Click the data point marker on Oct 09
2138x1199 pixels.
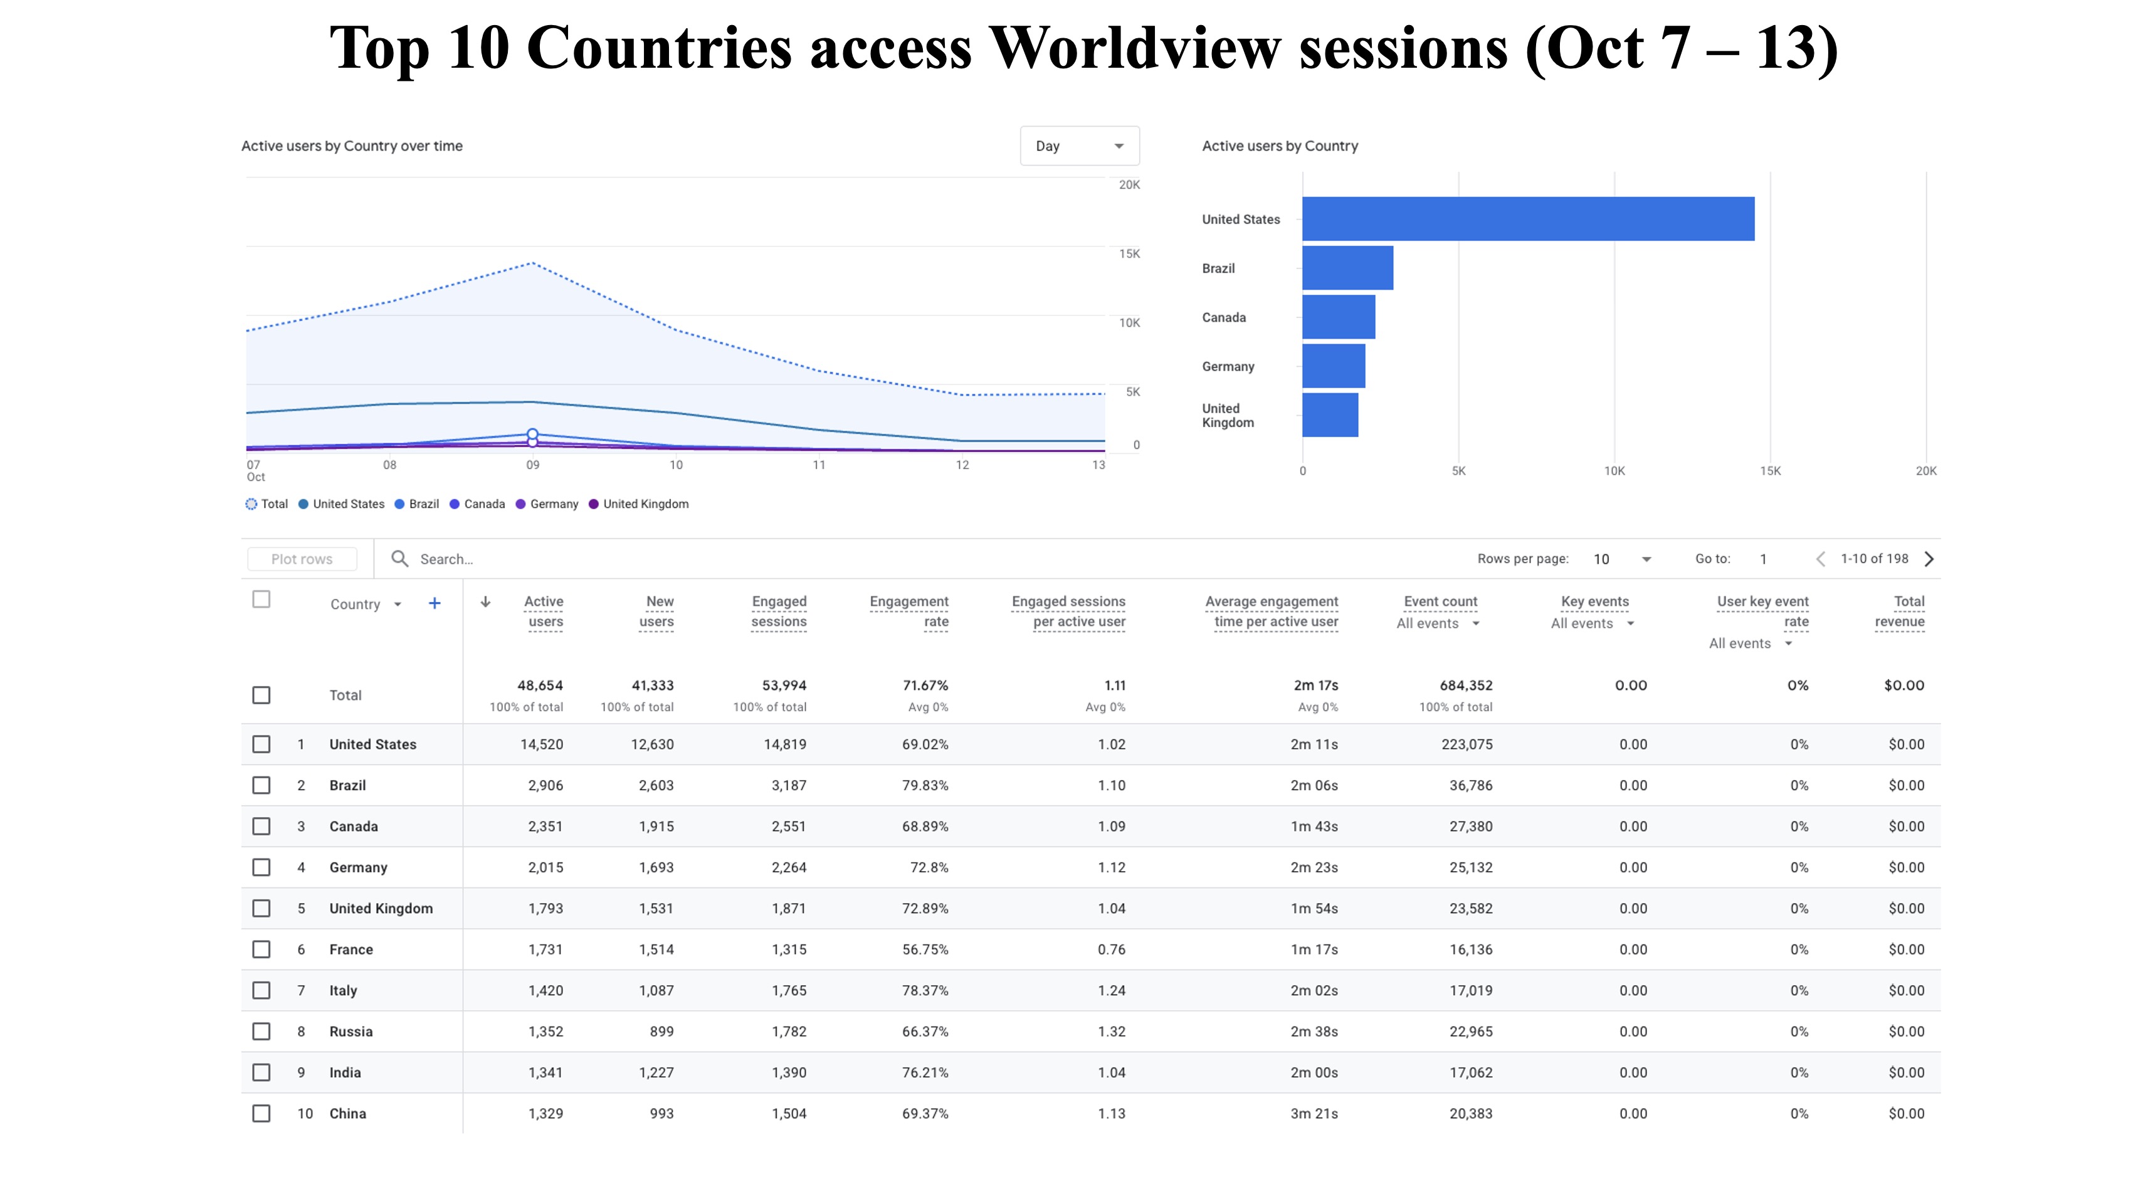(533, 435)
